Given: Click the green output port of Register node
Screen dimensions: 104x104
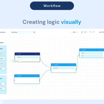Looking at the screenshot, I should coord(40,80).
